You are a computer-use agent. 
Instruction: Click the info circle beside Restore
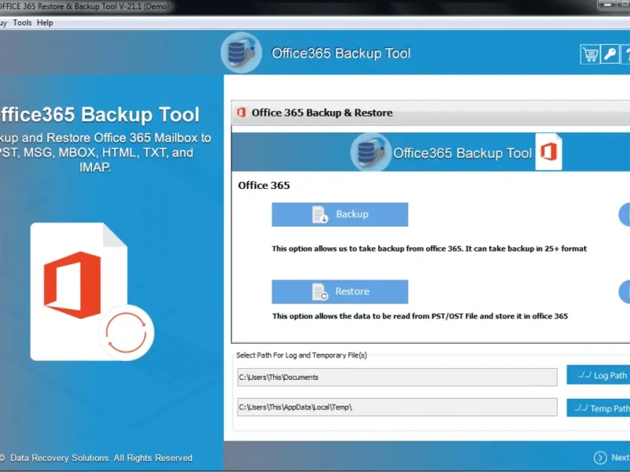tap(624, 292)
